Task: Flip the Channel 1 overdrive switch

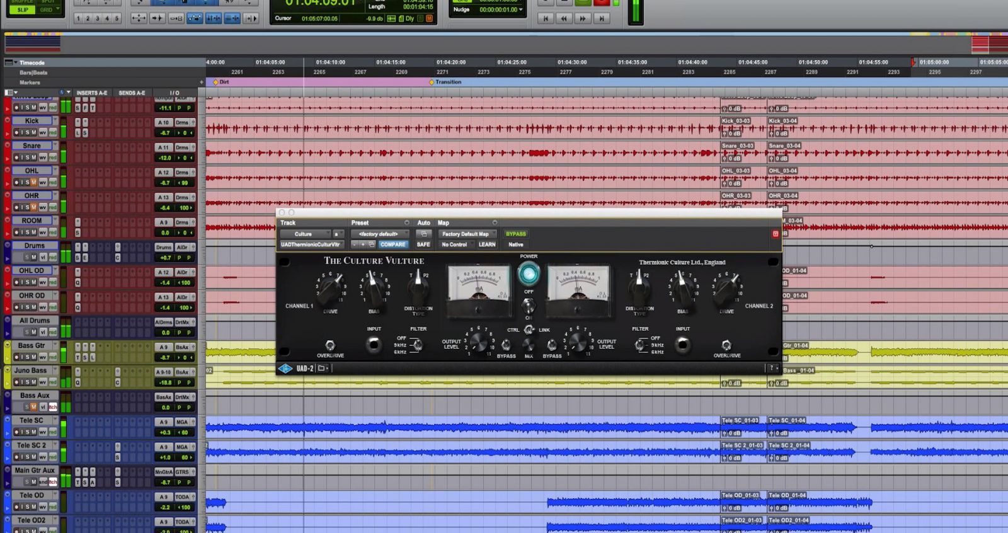Action: 329,345
